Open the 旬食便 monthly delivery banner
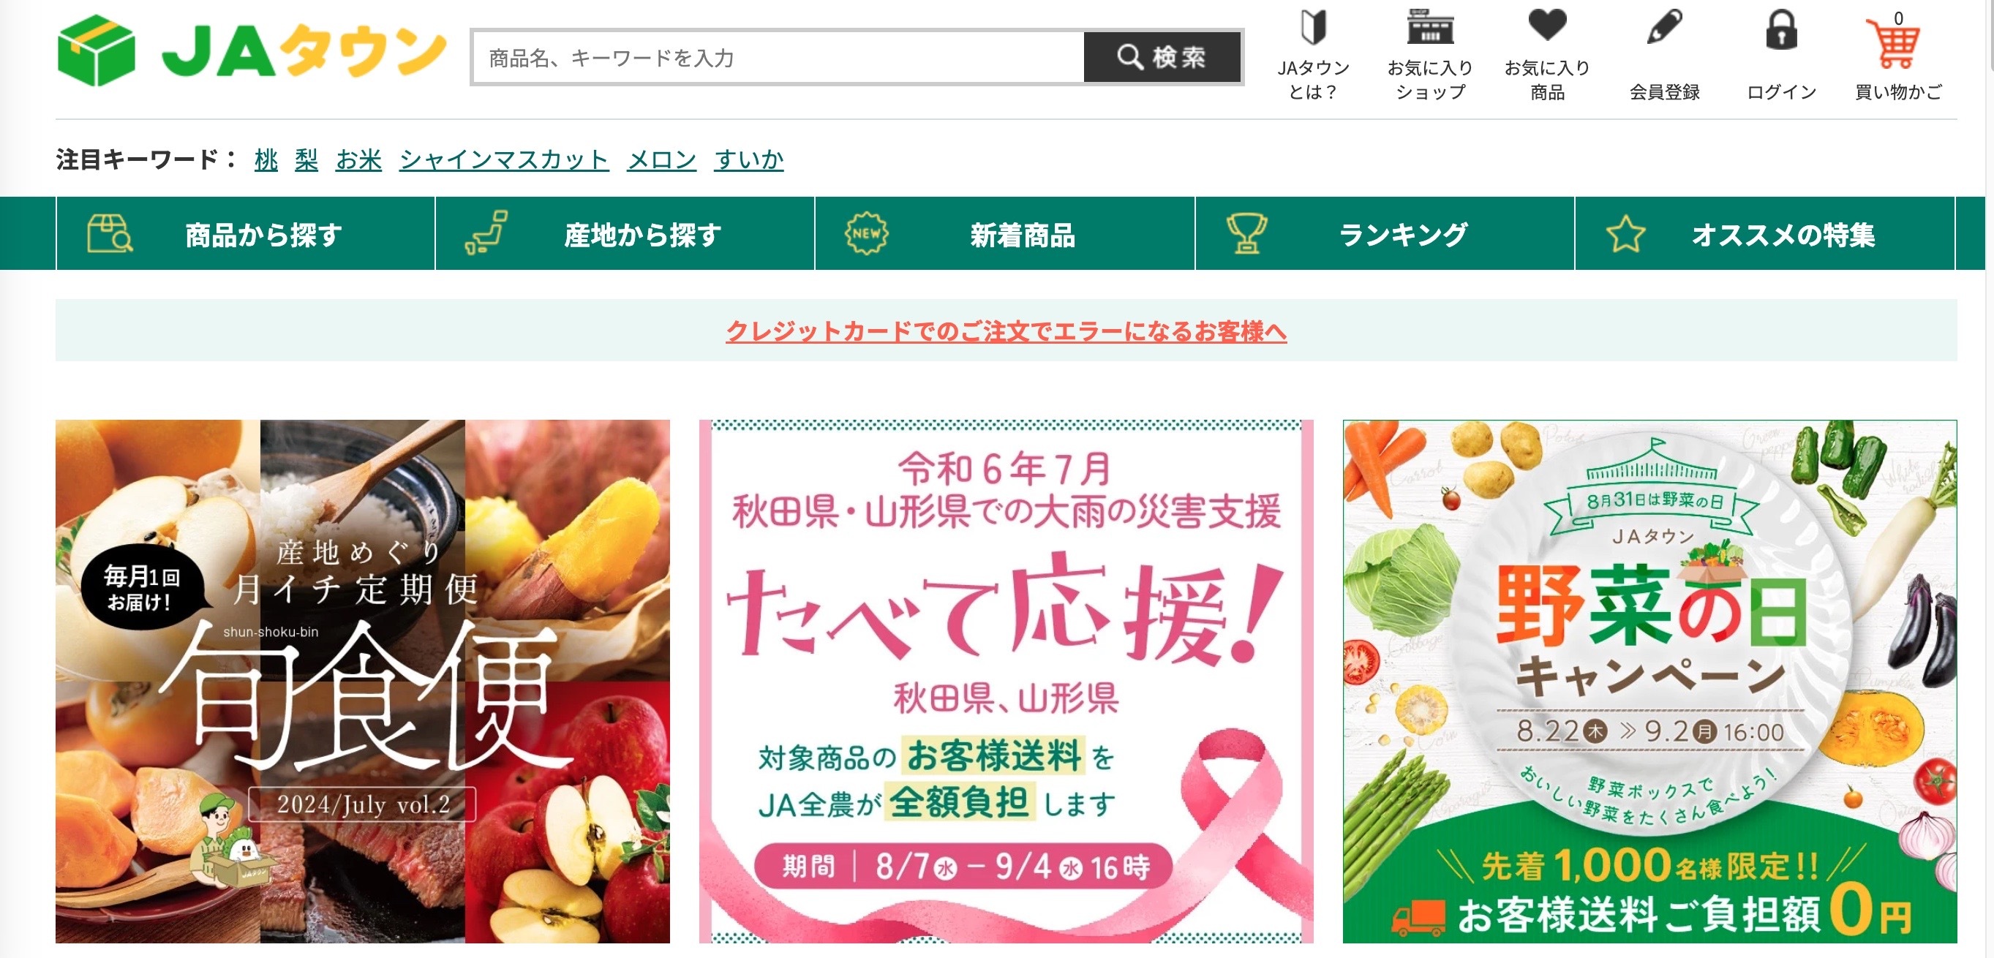 click(x=362, y=681)
